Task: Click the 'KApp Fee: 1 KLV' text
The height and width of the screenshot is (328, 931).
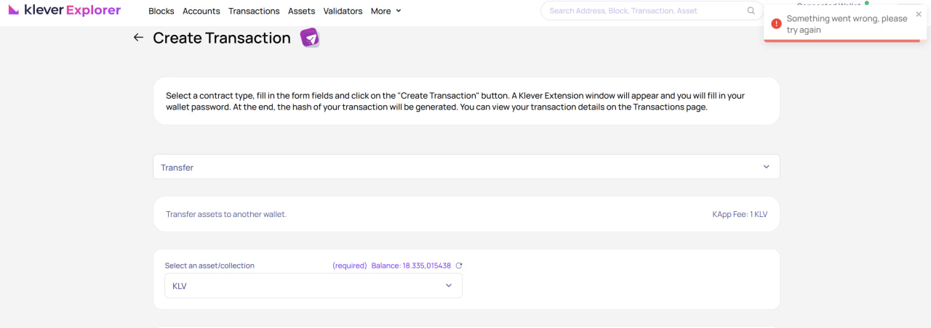Action: tap(740, 214)
